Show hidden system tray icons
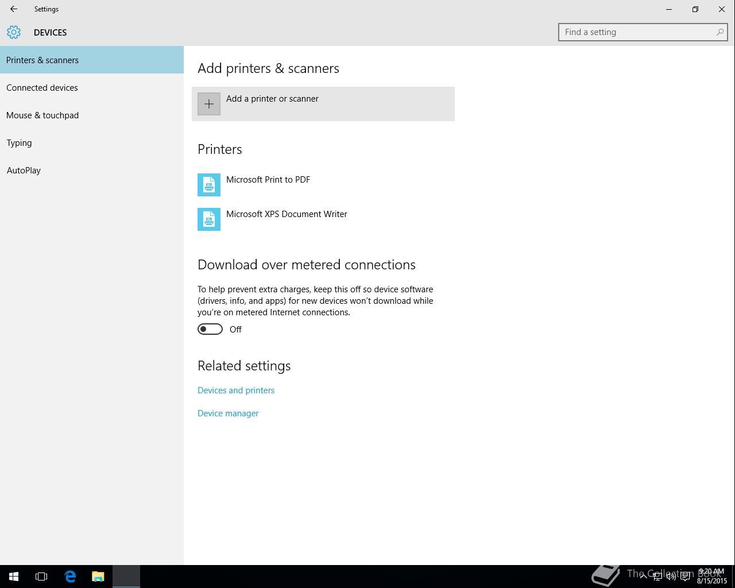This screenshot has width=735, height=588. 643,577
